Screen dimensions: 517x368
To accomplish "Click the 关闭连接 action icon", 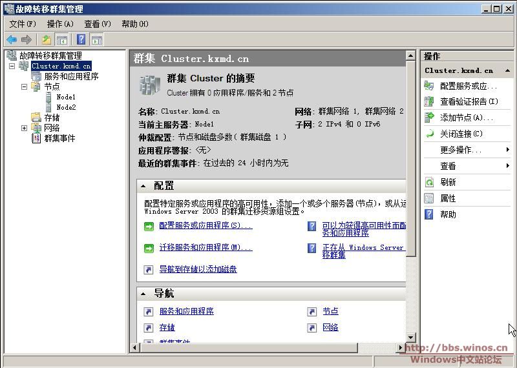I will click(429, 134).
